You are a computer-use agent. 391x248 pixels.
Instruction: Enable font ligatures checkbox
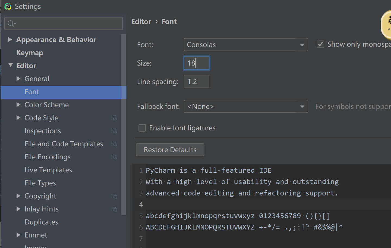[x=142, y=128]
